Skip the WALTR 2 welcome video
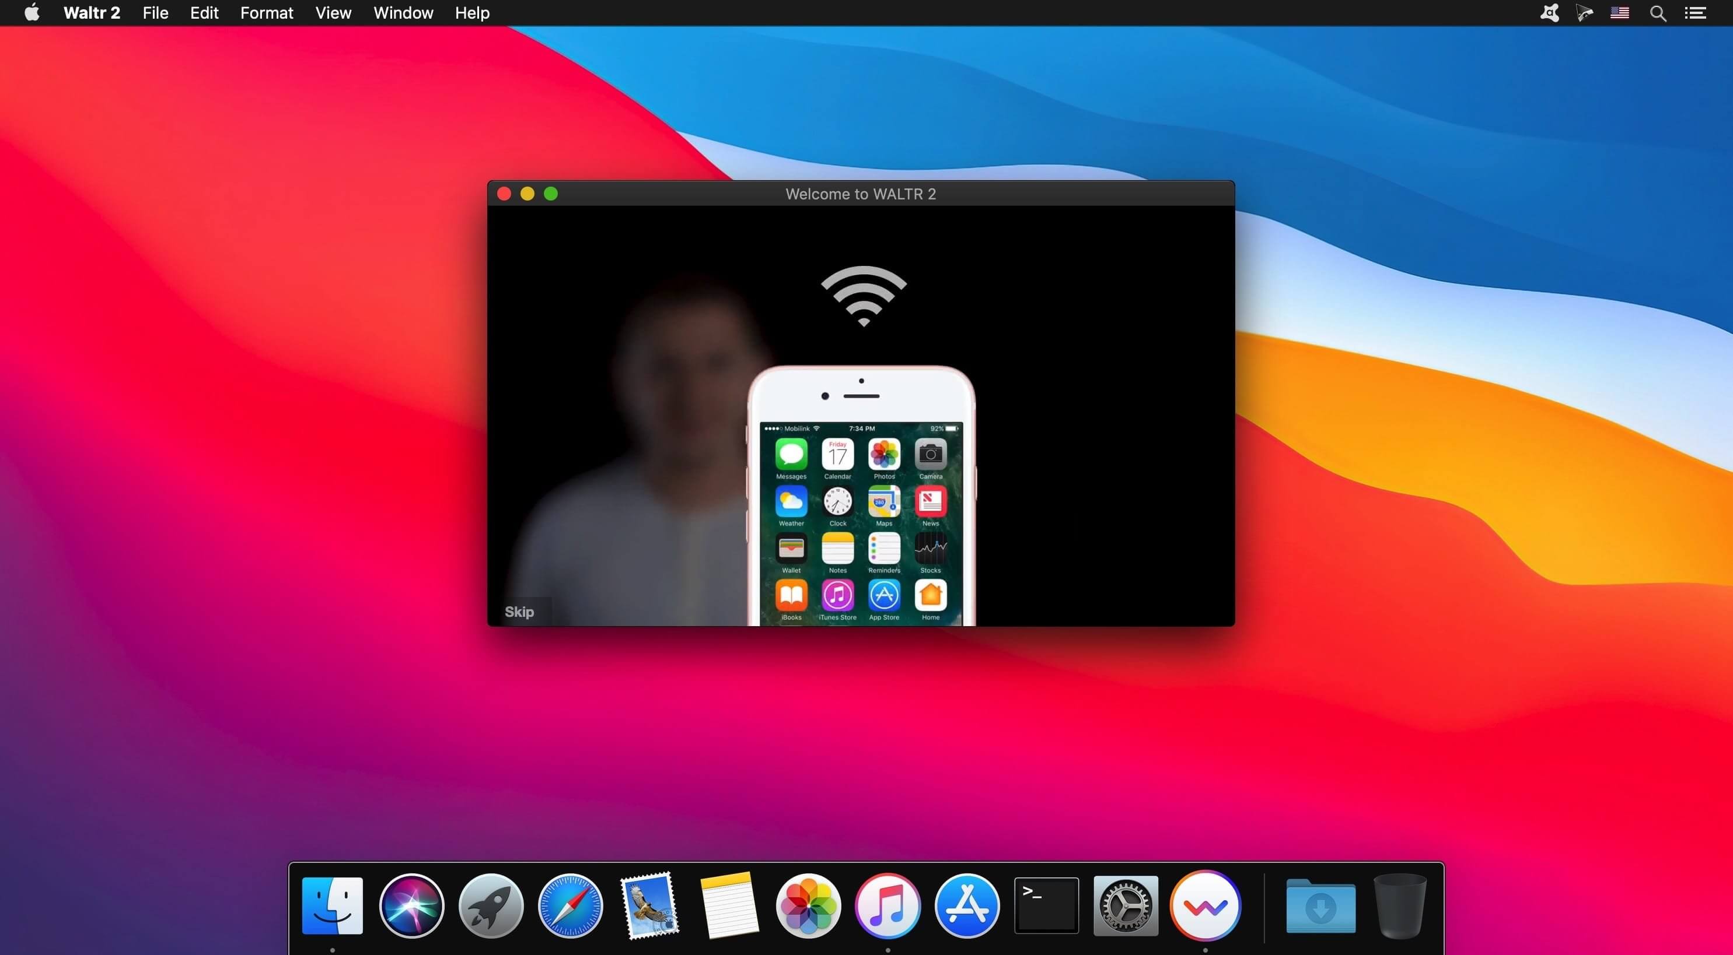1733x955 pixels. (x=519, y=612)
